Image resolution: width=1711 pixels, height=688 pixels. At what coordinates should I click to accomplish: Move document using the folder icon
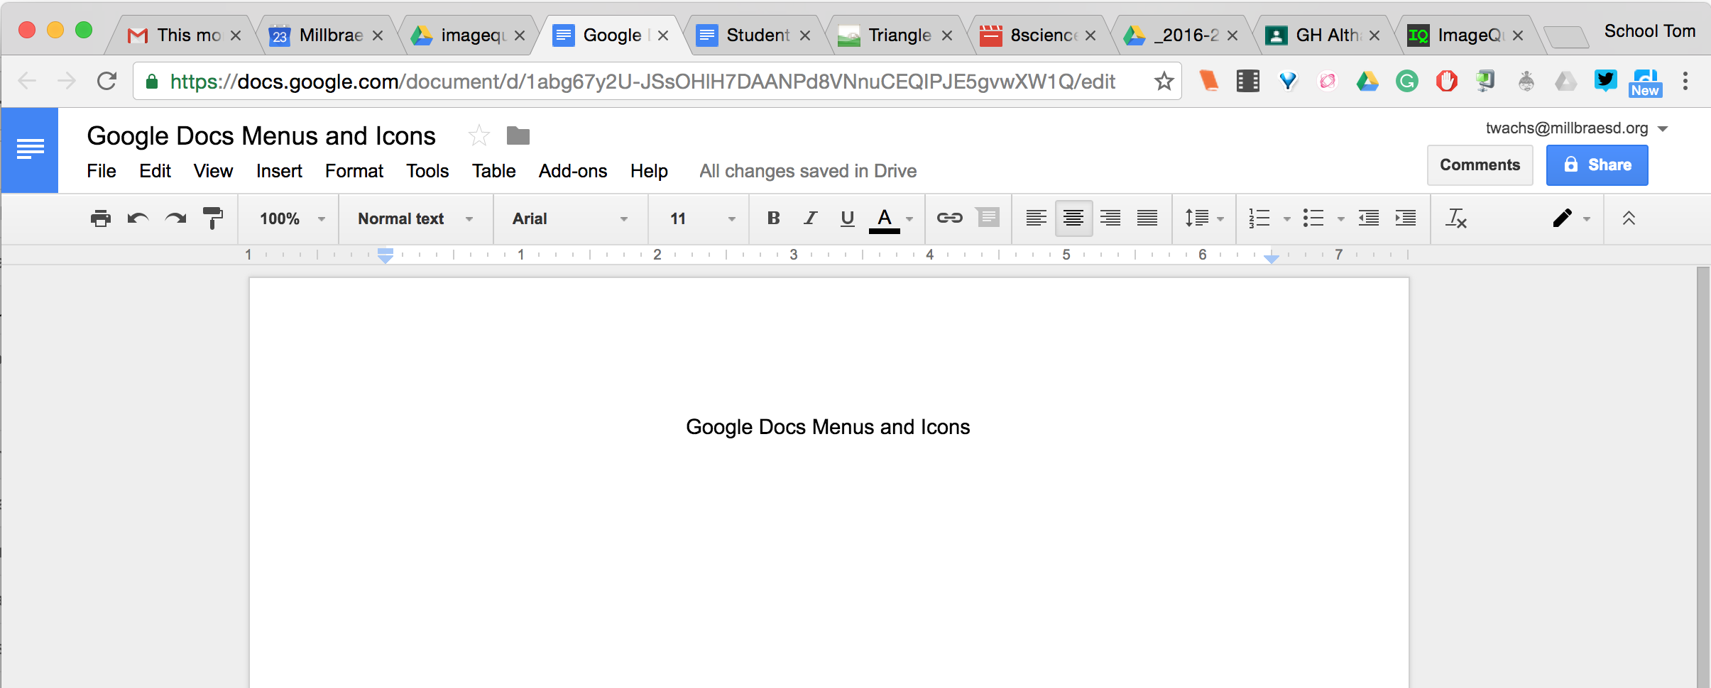(x=518, y=135)
